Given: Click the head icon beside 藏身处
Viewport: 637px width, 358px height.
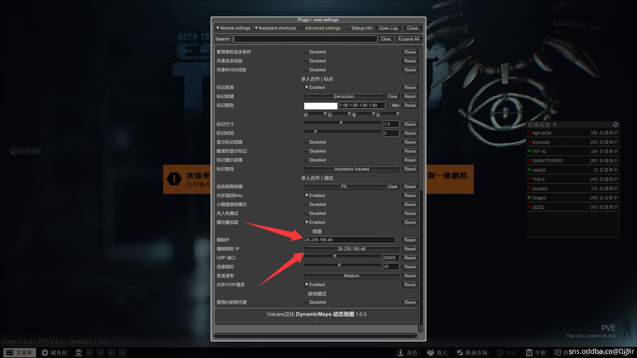Looking at the screenshot, I should click(x=79, y=353).
